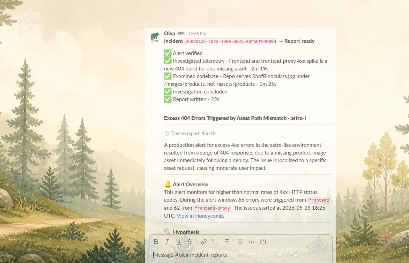
Task: Select the frontend-proxy code tag
Action: coord(212,208)
